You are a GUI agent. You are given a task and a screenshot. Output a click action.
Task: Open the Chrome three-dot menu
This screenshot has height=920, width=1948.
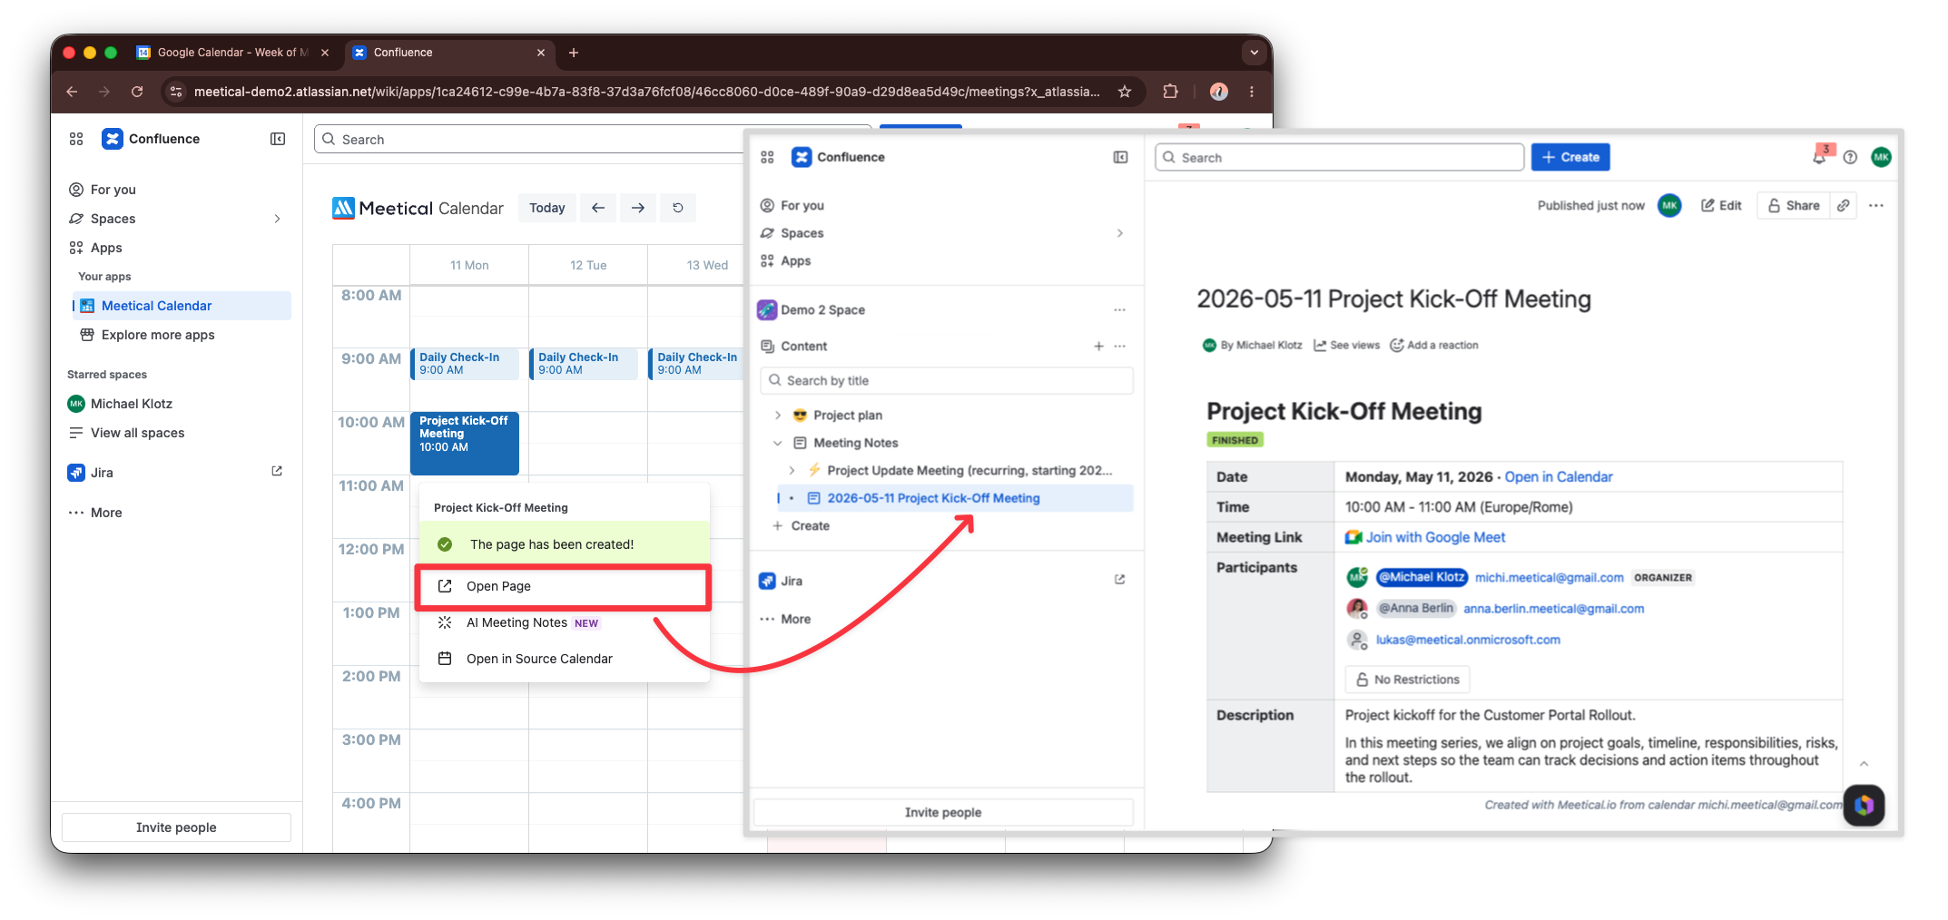point(1252,92)
